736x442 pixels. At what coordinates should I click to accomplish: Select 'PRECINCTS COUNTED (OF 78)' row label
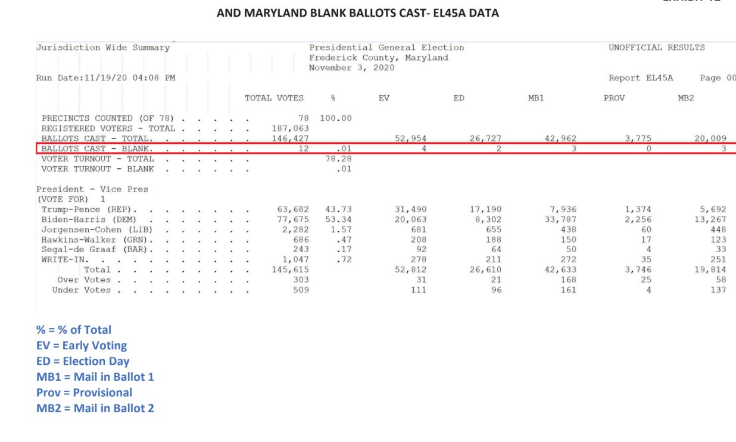tap(108, 118)
